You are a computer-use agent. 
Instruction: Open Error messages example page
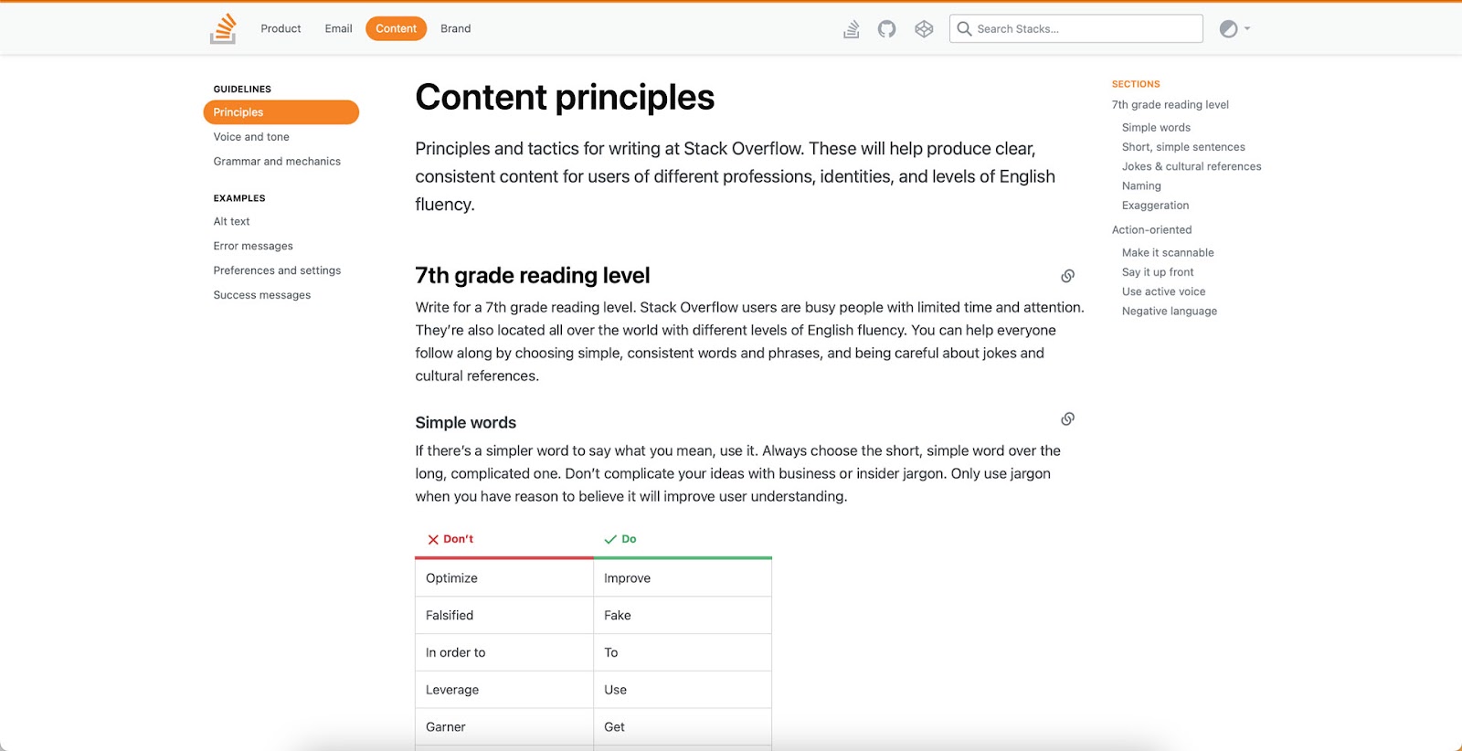253,247
